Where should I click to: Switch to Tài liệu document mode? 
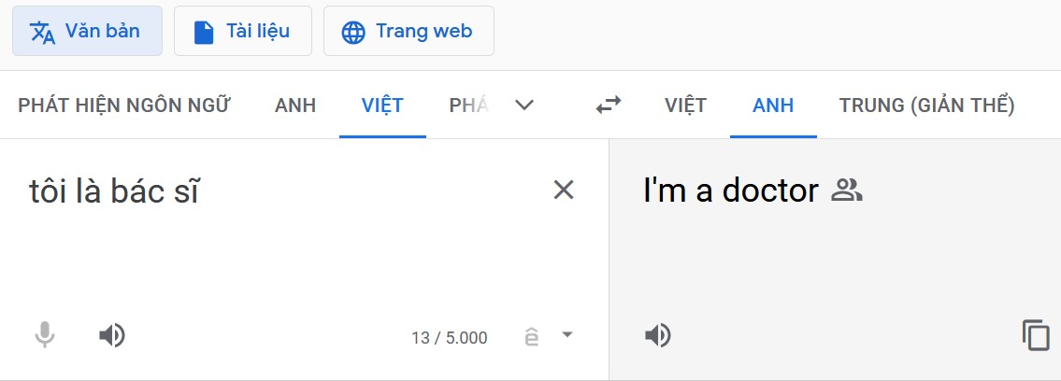point(243,31)
